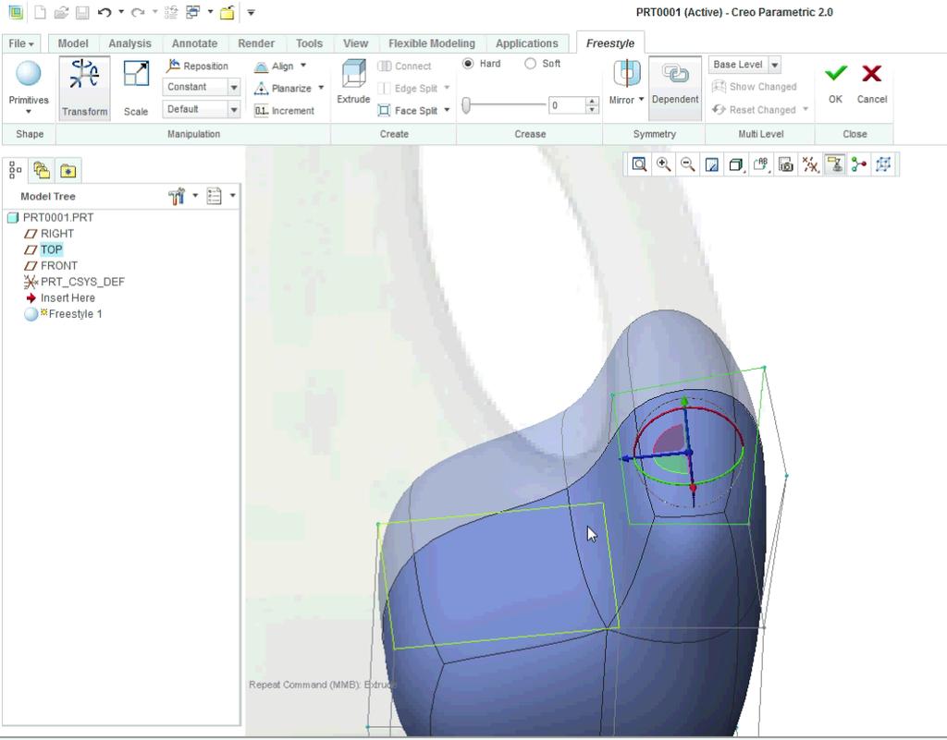This screenshot has width=947, height=740.
Task: Toggle the Increment option
Action: 285,110
